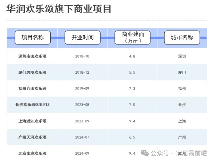This screenshot has height=162, width=214.
Task: Select project name 北京东湖欢乐颂
Action: (32, 153)
